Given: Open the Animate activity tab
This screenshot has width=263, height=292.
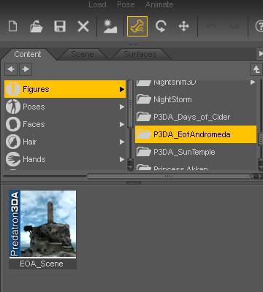Looking at the screenshot, I should coord(159,4).
